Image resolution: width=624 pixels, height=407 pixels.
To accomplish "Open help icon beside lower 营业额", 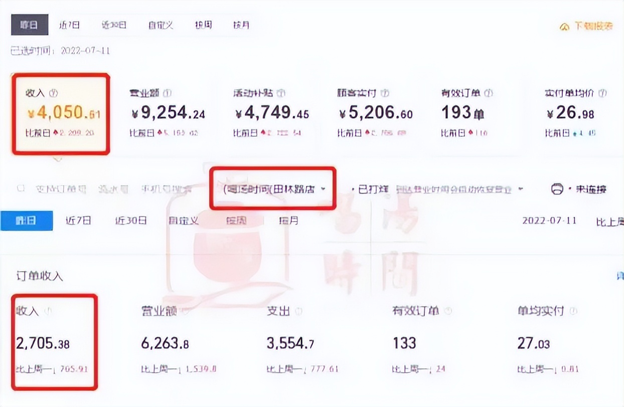I will [x=186, y=311].
